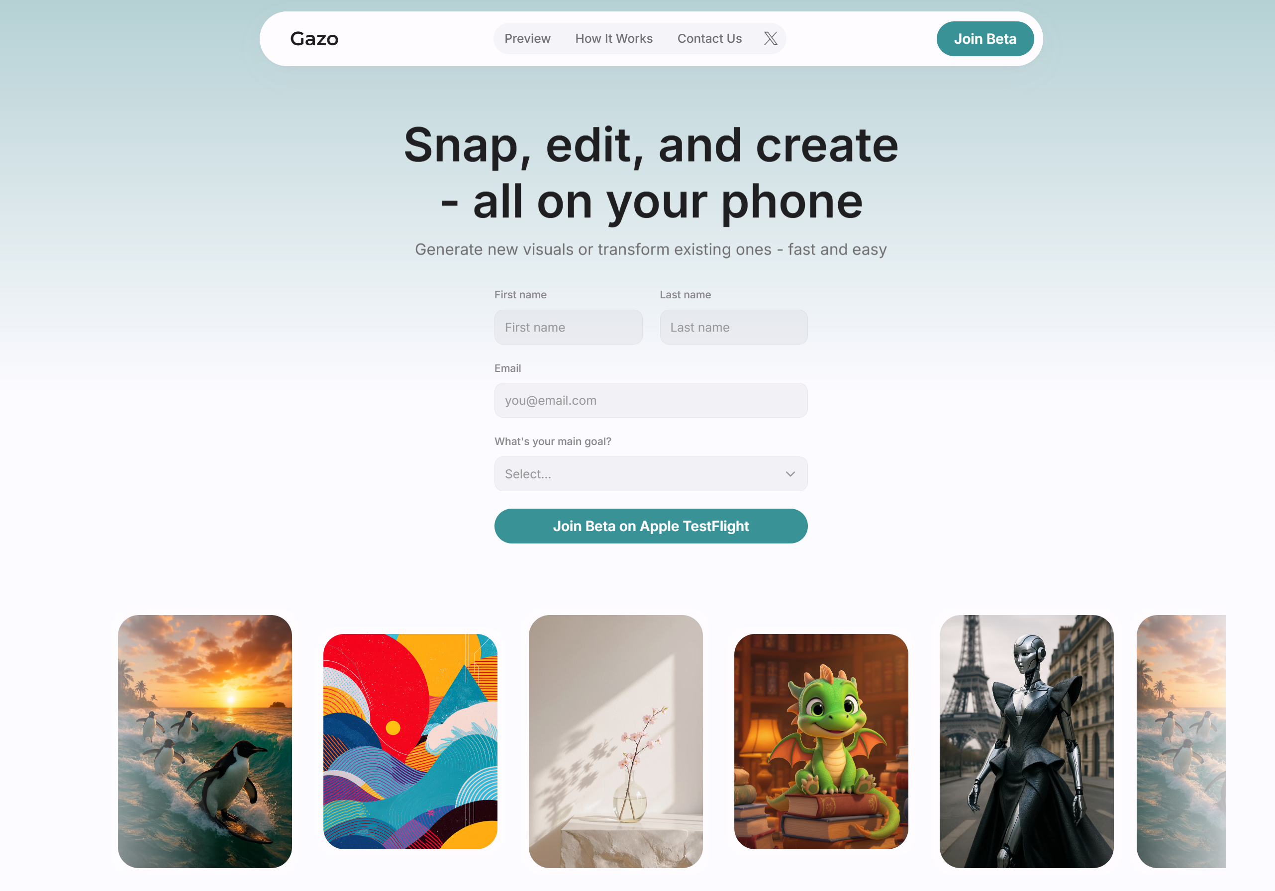Open the robot in black gown image
1275x891 pixels.
pos(1027,742)
